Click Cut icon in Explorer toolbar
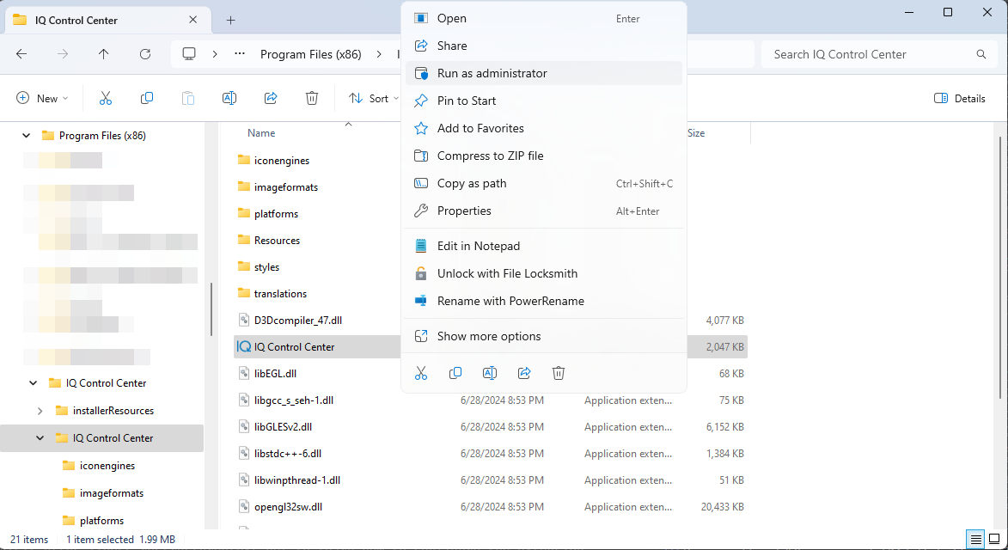This screenshot has height=550, width=1008. tap(106, 98)
